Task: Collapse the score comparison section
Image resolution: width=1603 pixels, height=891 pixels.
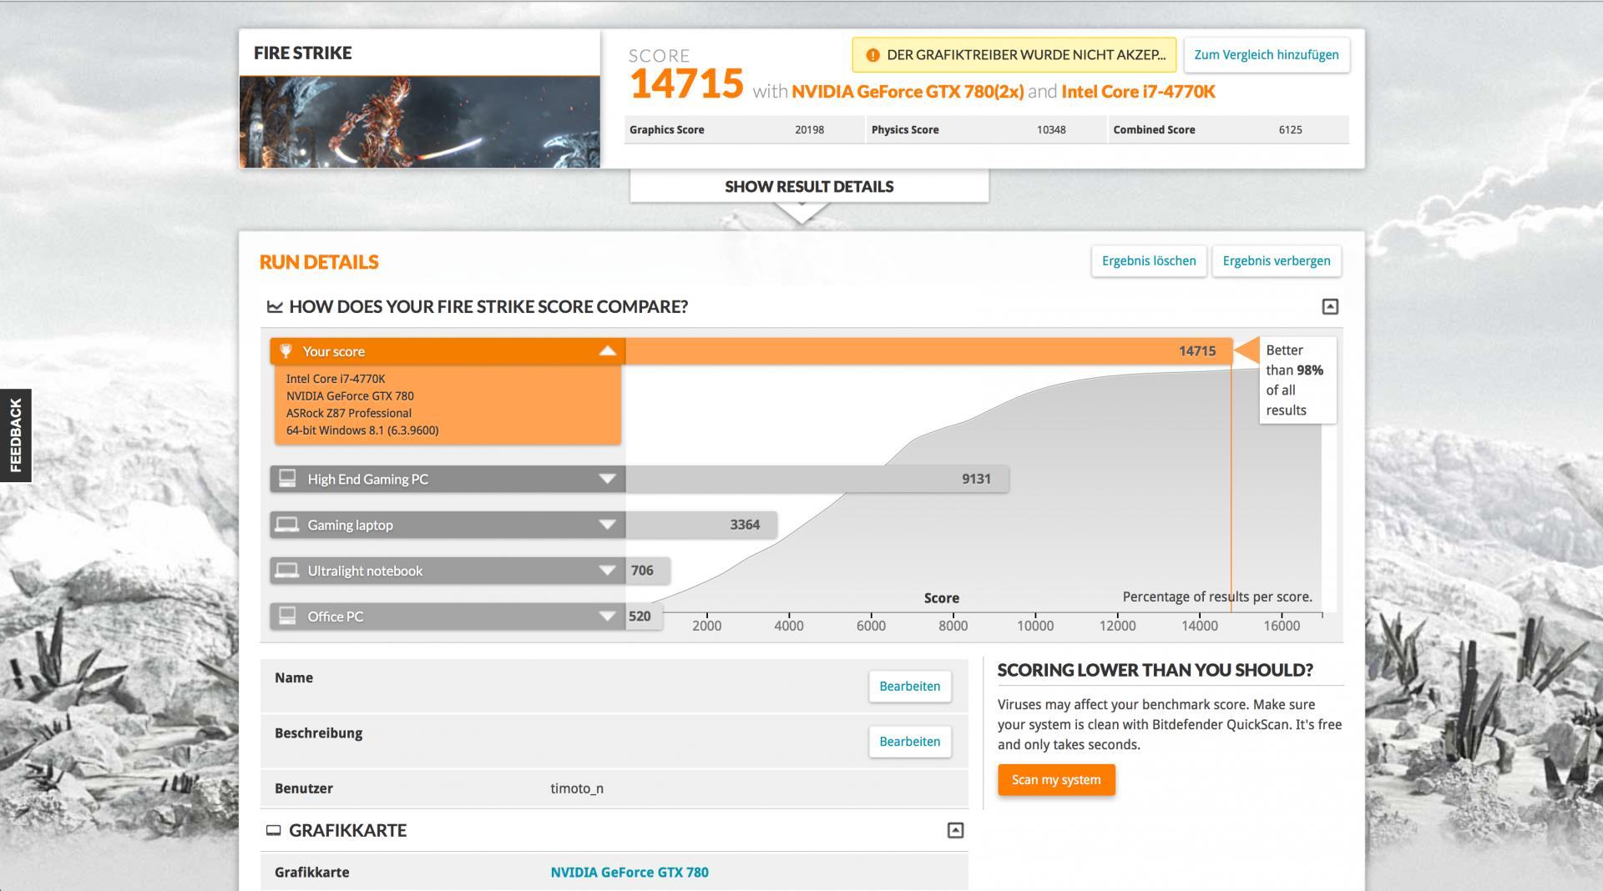Action: [1330, 306]
